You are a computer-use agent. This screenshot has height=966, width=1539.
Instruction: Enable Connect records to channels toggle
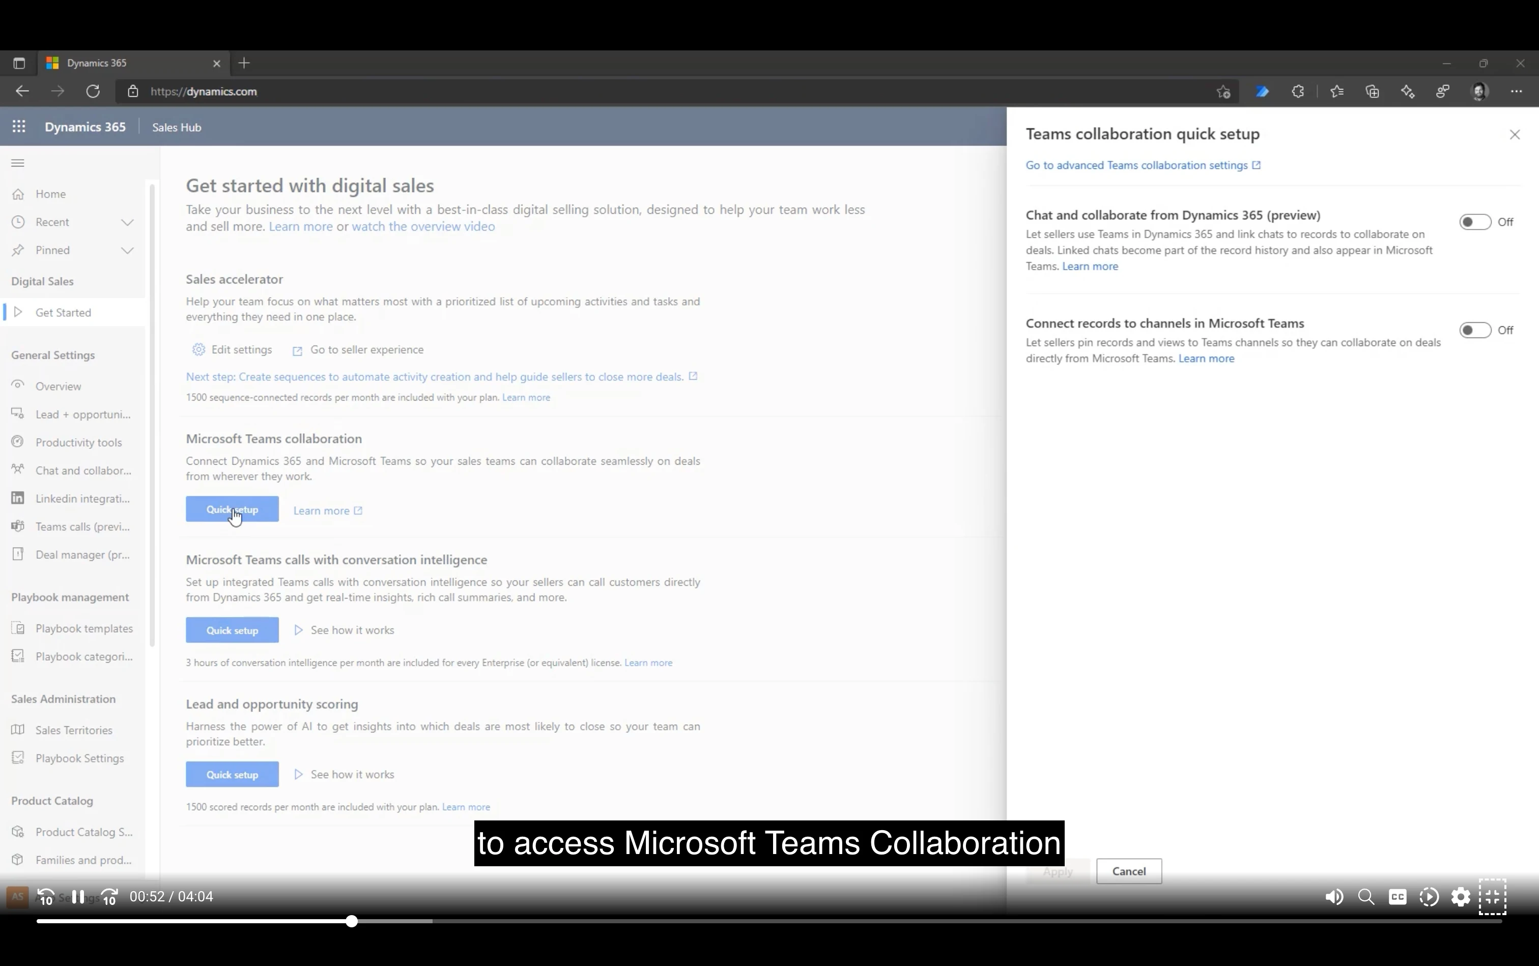pyautogui.click(x=1475, y=330)
